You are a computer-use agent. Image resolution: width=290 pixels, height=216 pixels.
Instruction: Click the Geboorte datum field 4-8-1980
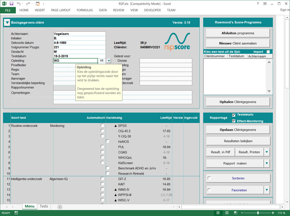click(x=79, y=43)
